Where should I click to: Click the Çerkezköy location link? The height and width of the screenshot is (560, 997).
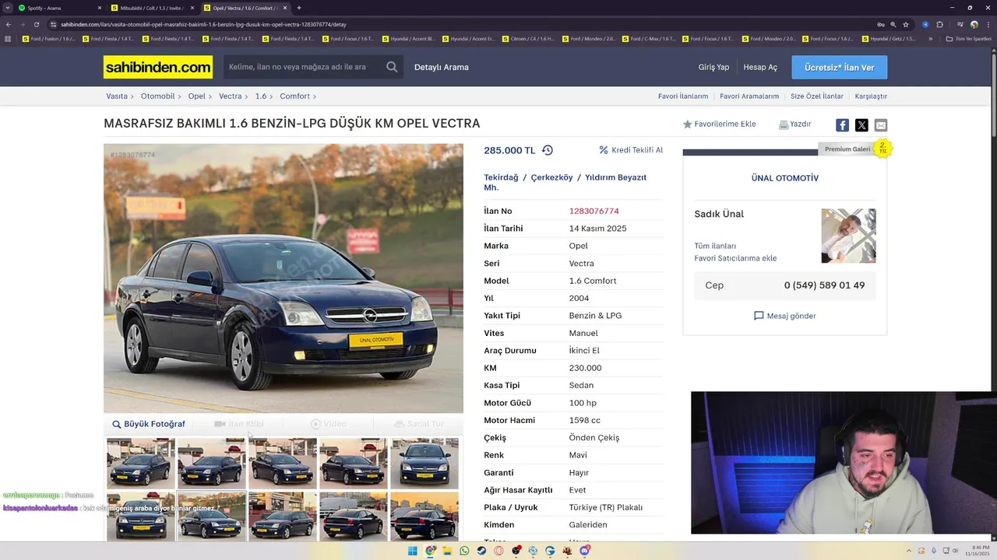[551, 177]
